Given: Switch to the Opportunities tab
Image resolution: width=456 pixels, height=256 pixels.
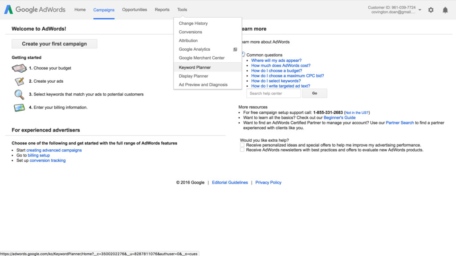Looking at the screenshot, I should (x=134, y=10).
